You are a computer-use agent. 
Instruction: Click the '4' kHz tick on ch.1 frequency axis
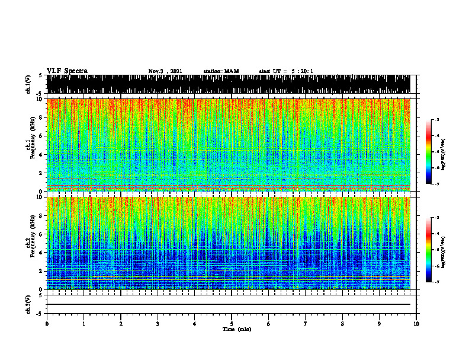41,155
